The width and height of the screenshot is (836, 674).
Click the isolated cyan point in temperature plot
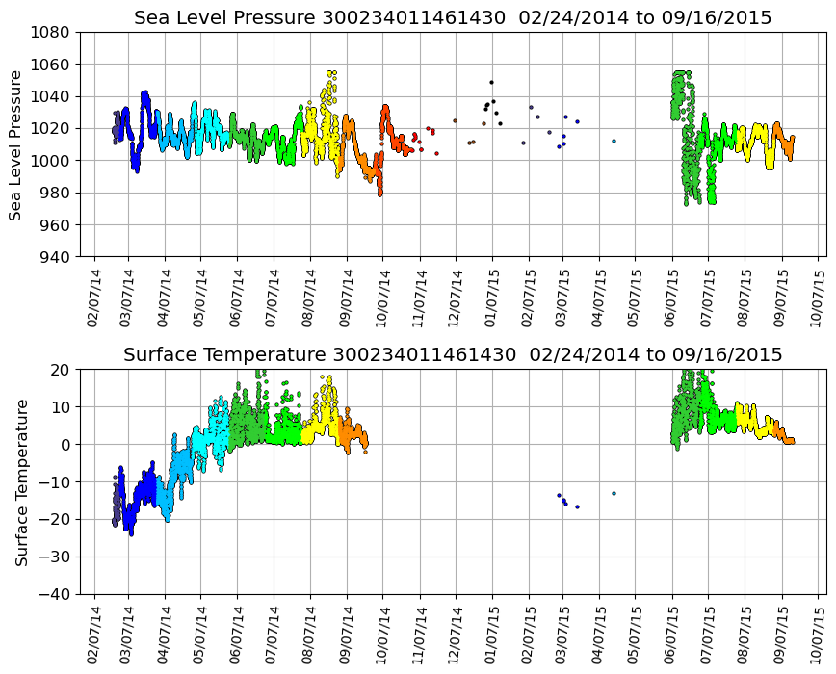614,493
